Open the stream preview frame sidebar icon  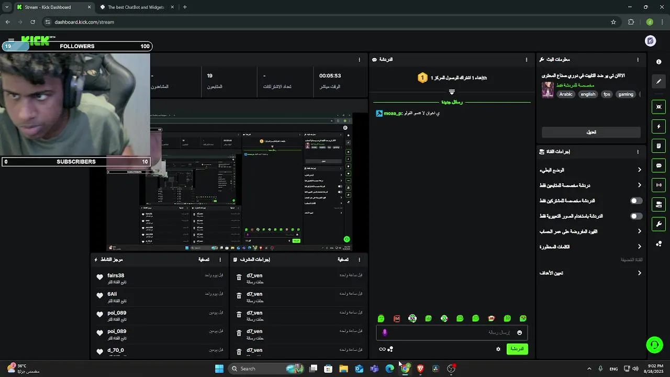click(x=658, y=107)
